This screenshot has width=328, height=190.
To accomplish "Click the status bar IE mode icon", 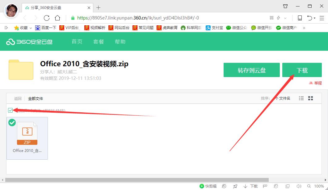I will point(276,186).
